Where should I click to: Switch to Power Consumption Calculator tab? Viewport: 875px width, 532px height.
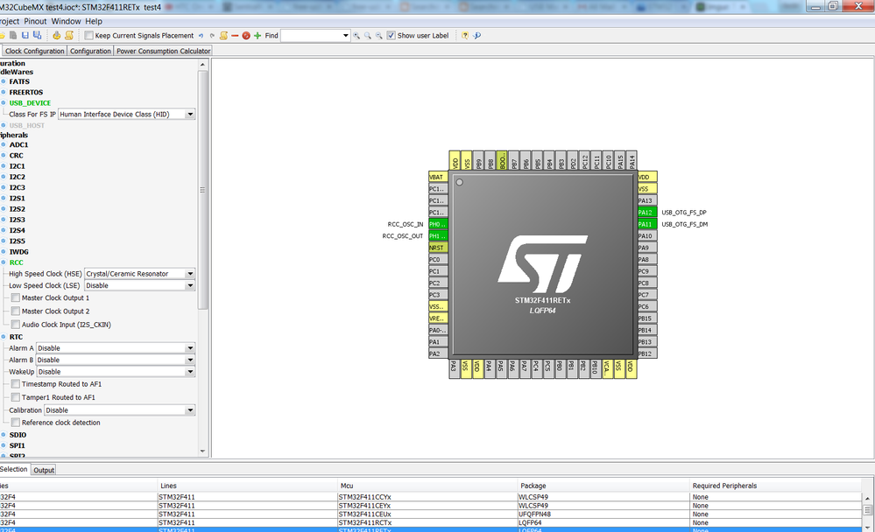[164, 51]
